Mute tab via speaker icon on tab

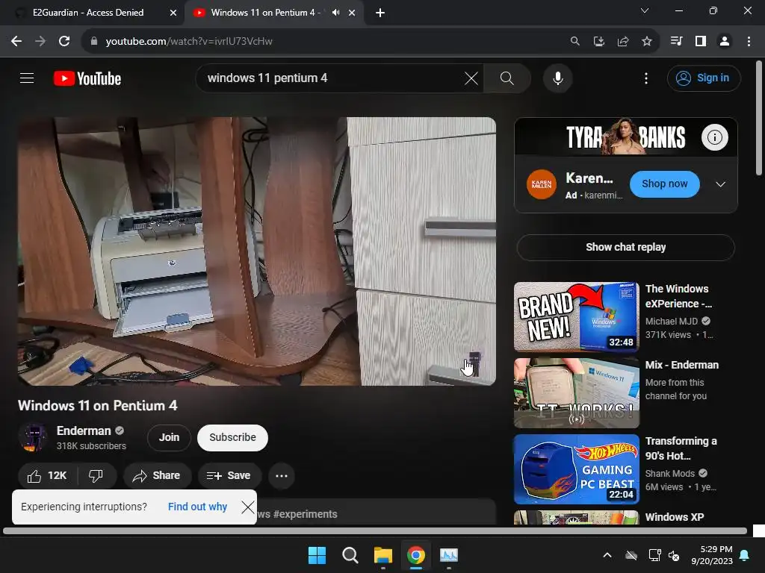pyautogui.click(x=335, y=13)
